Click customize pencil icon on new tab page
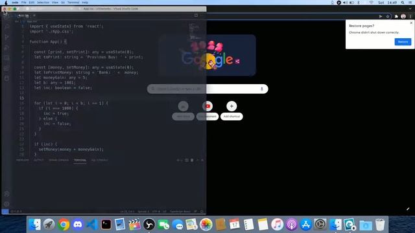 [x=408, y=209]
